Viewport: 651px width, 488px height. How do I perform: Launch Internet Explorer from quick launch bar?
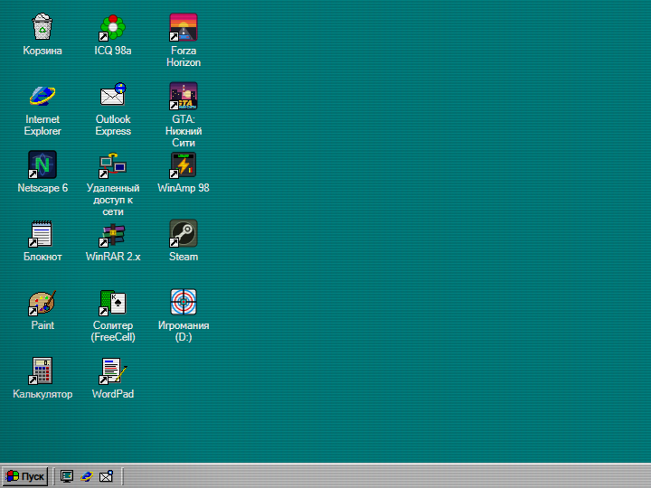point(87,476)
